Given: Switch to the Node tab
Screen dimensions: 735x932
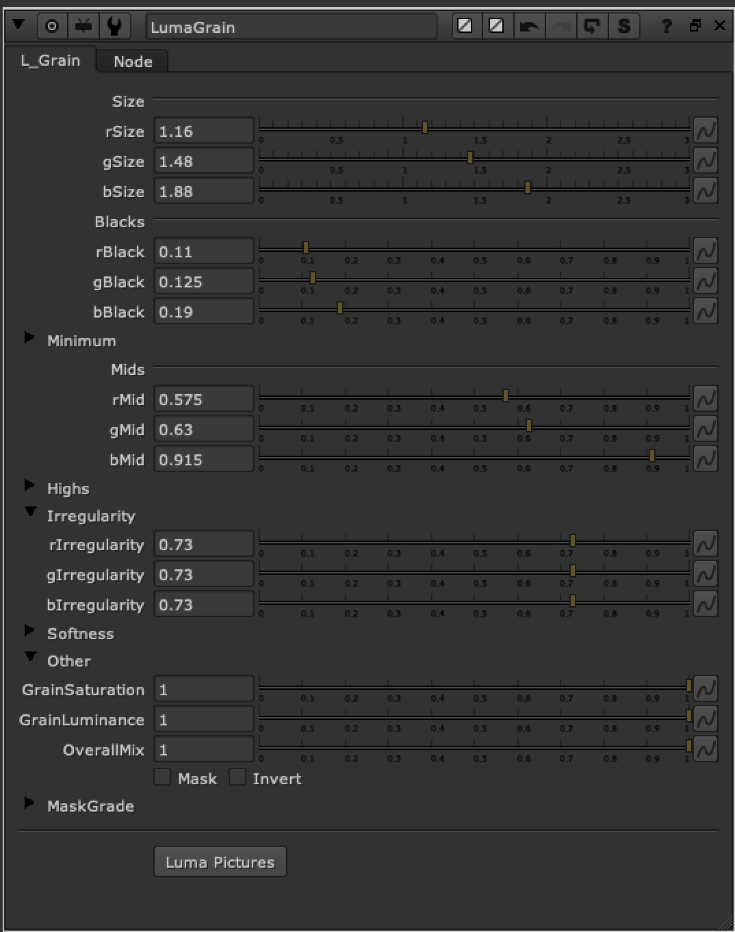Looking at the screenshot, I should point(132,62).
